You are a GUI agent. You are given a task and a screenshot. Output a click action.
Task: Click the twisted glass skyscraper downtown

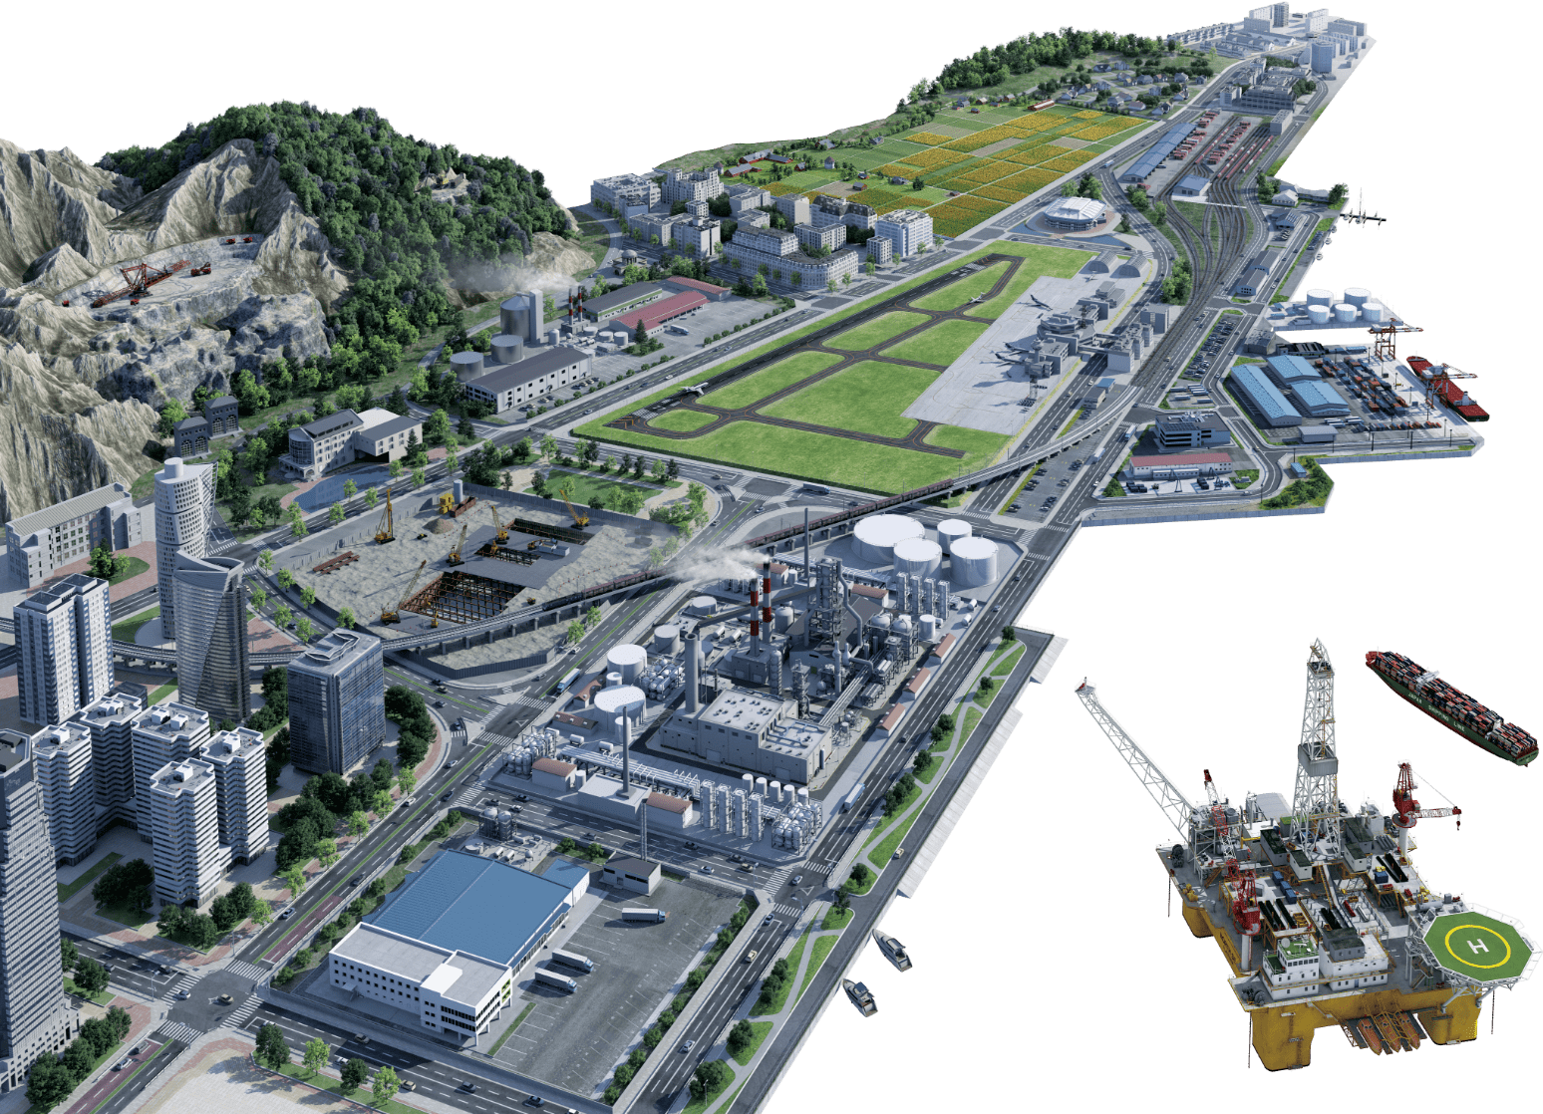click(213, 636)
